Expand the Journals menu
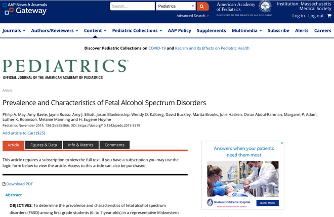Viewport: 334px width, 217px height. point(14,30)
